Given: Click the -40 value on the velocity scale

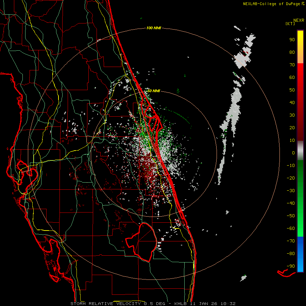Looking at the screenshot, I should (x=291, y=203).
